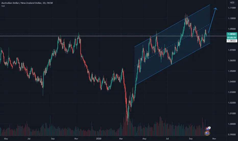Click the 1.02000 price axis label
The width and height of the screenshot is (238, 141).
(232, 103)
